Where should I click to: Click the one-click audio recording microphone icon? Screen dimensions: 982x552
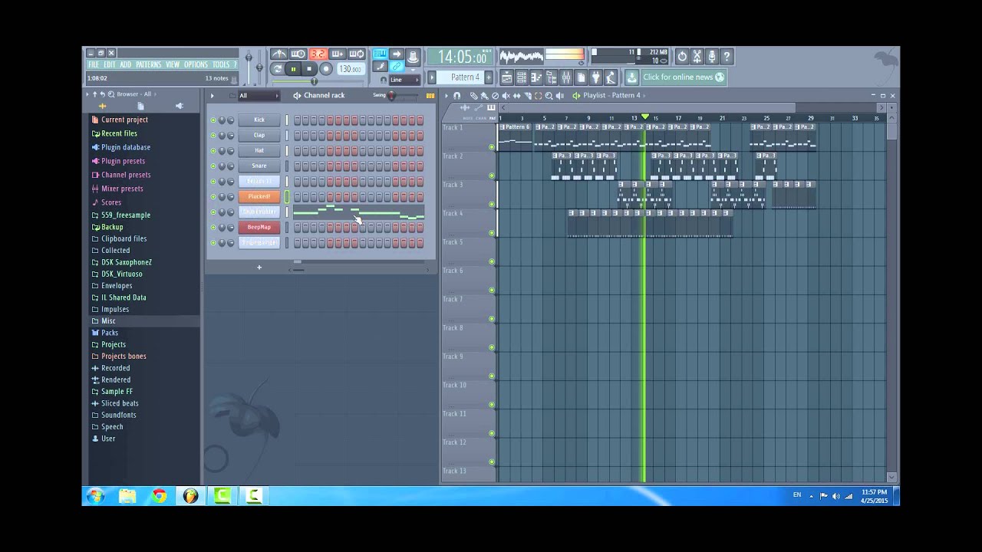(x=712, y=57)
